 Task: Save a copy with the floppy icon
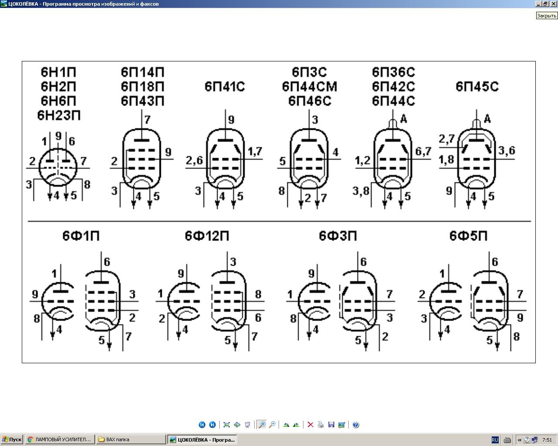(x=331, y=425)
